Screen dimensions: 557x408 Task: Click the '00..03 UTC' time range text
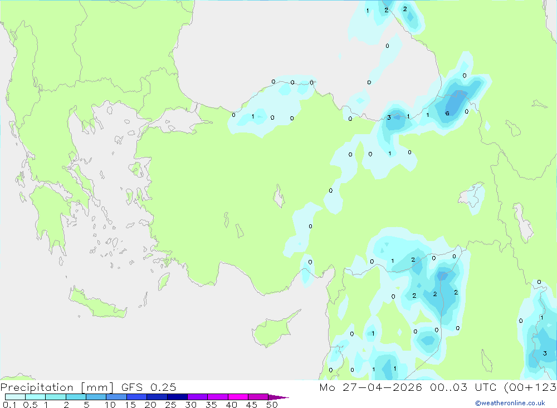click(x=463, y=387)
